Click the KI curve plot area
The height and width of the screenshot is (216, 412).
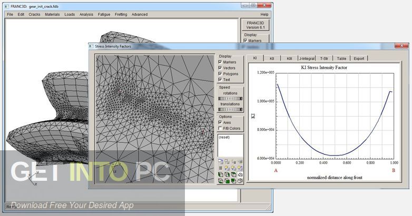coord(335,116)
